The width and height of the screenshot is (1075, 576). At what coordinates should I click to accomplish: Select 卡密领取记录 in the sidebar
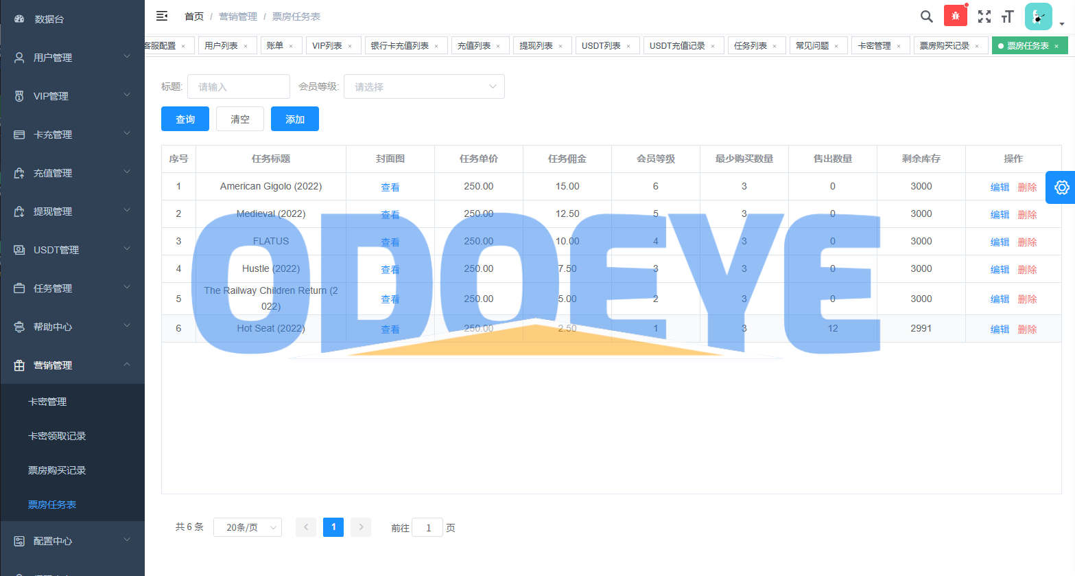pos(57,436)
